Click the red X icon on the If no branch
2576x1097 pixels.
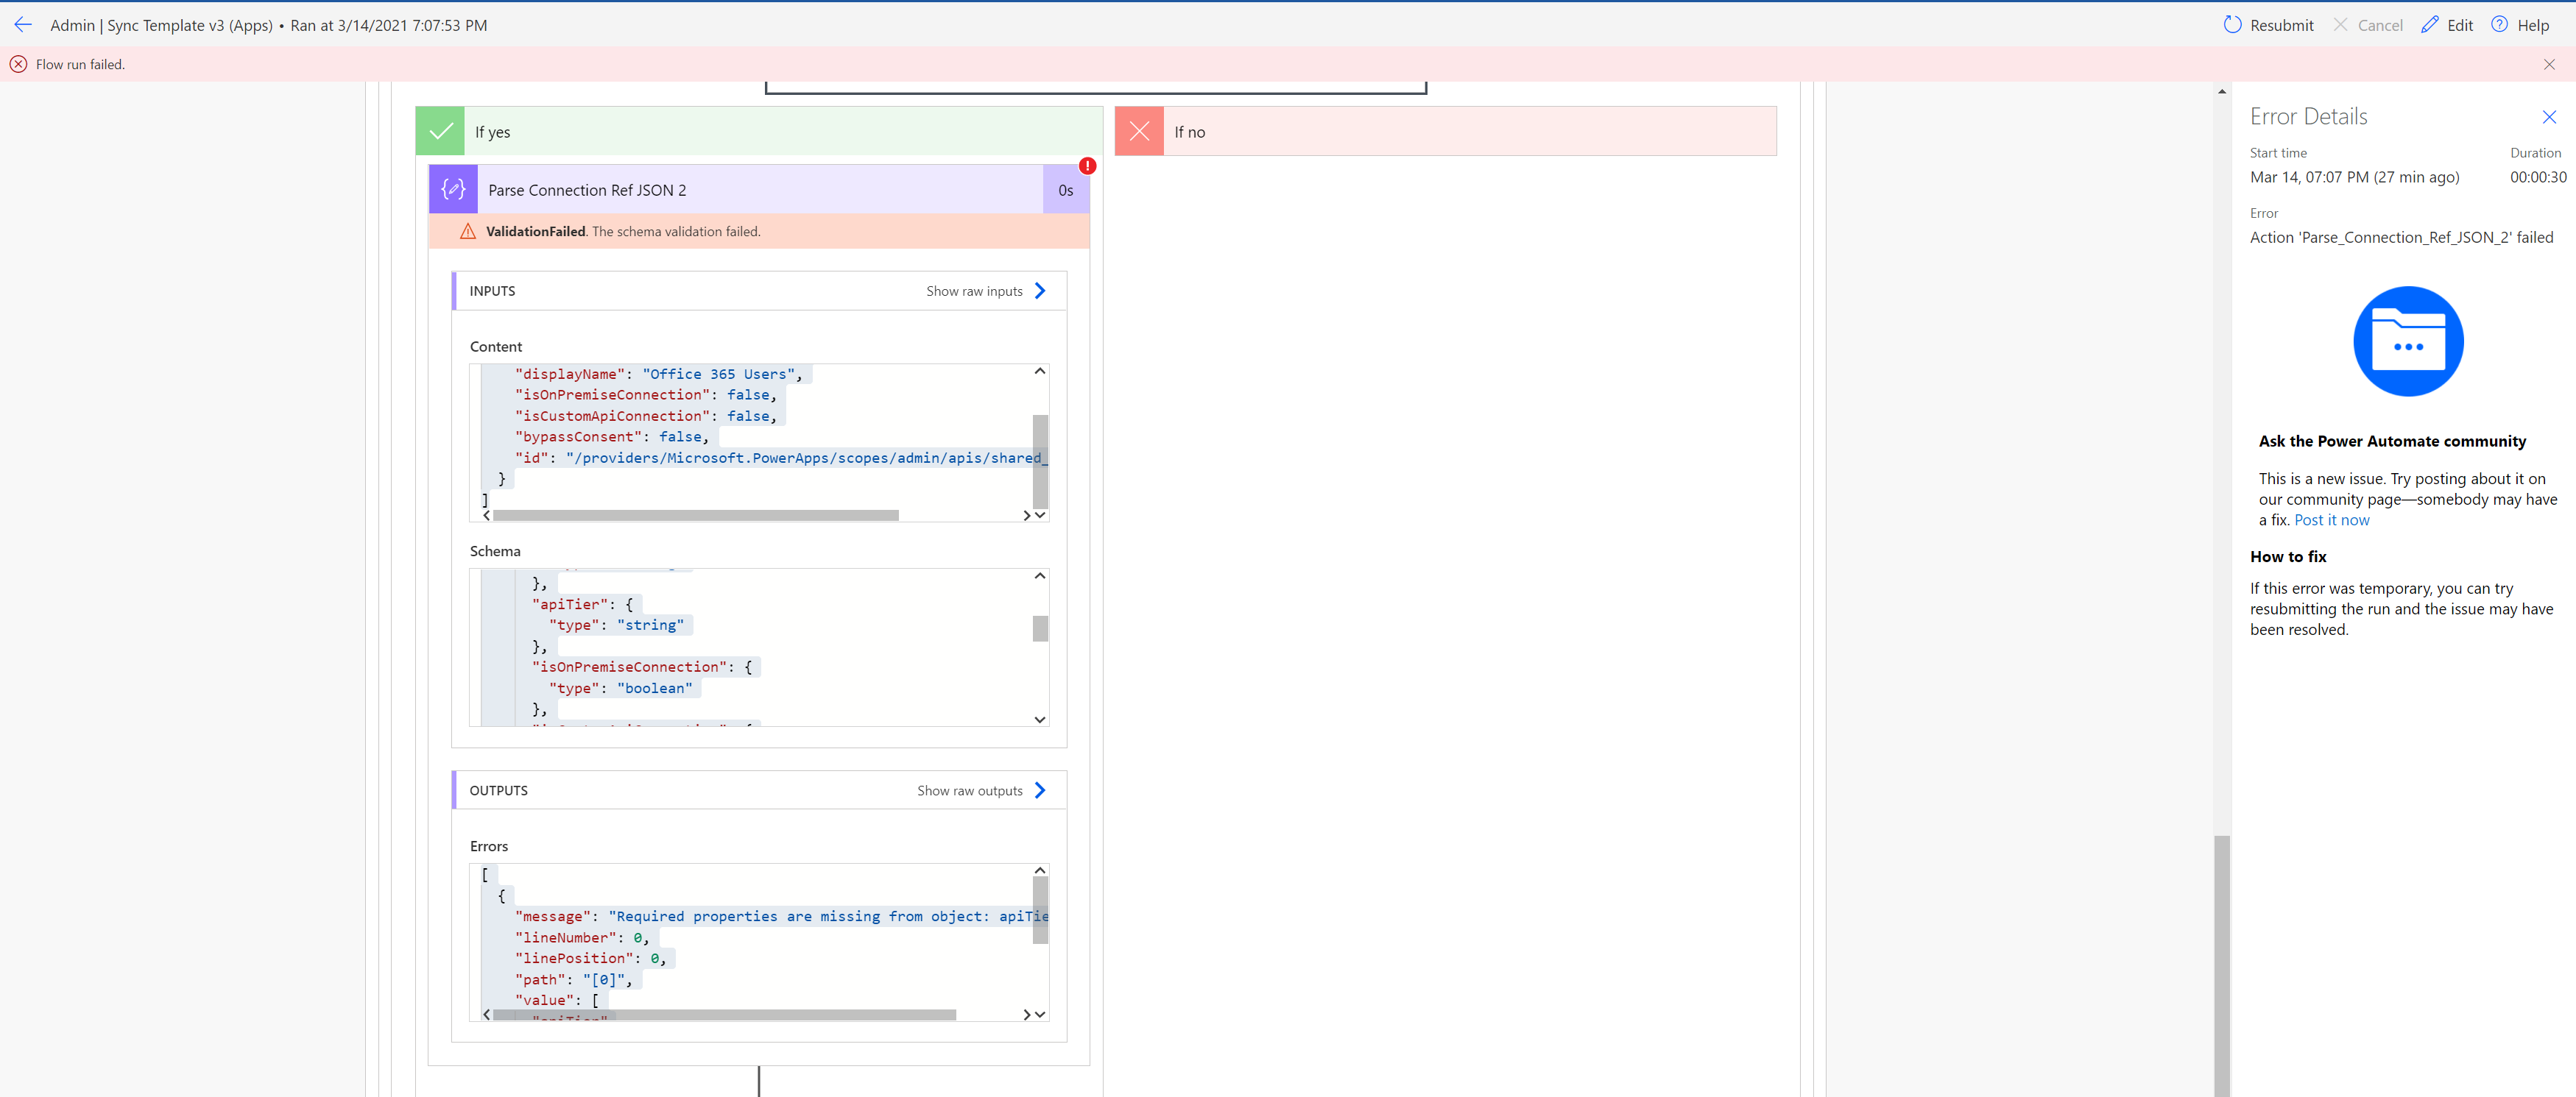[1138, 130]
